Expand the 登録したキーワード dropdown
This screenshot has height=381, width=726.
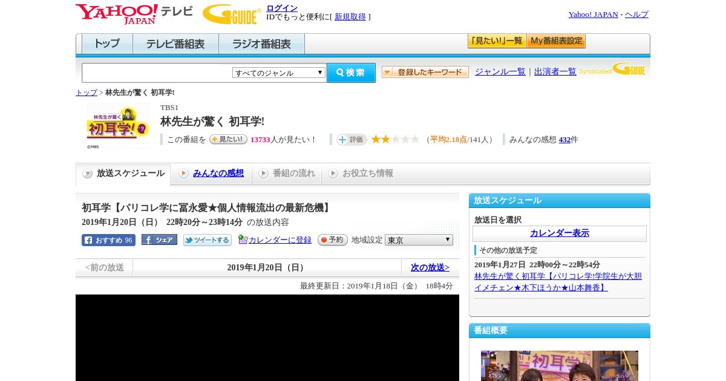tap(425, 72)
